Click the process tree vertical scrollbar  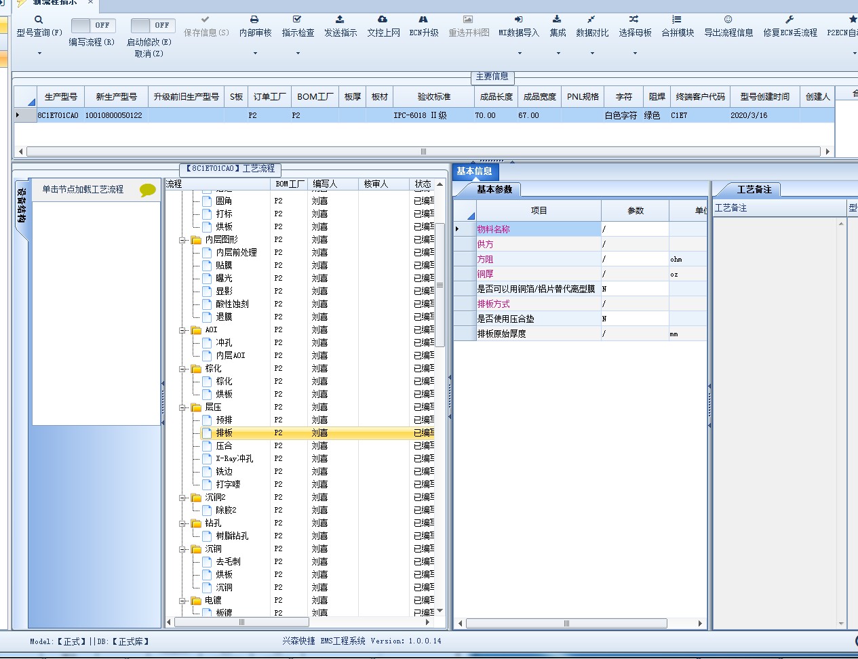[440, 285]
